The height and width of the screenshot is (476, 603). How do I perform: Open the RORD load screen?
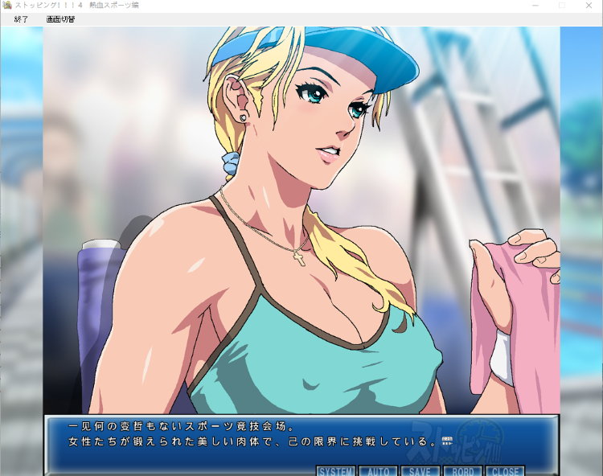[462, 471]
